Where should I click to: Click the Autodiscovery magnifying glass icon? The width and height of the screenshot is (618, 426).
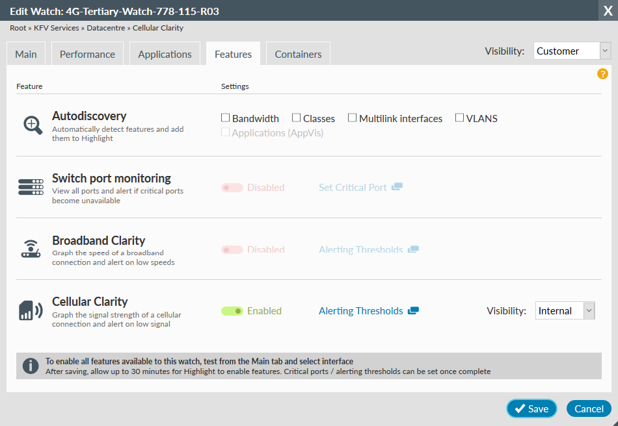31,123
